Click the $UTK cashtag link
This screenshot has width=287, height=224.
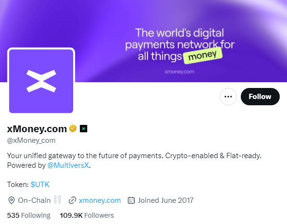pyautogui.click(x=40, y=185)
